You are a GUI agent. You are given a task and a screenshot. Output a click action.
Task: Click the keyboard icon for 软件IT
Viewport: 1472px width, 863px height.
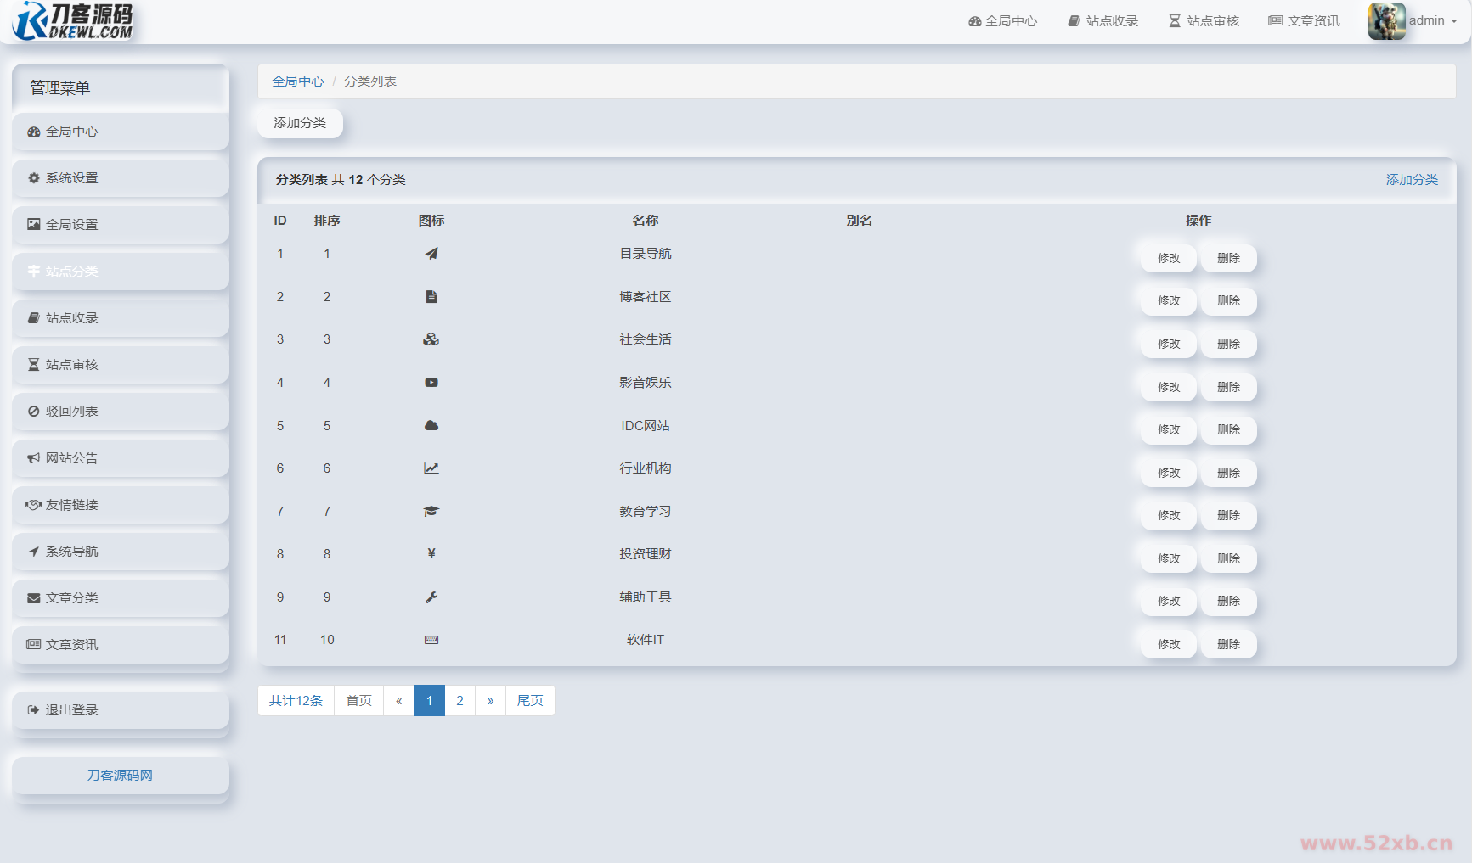431,640
